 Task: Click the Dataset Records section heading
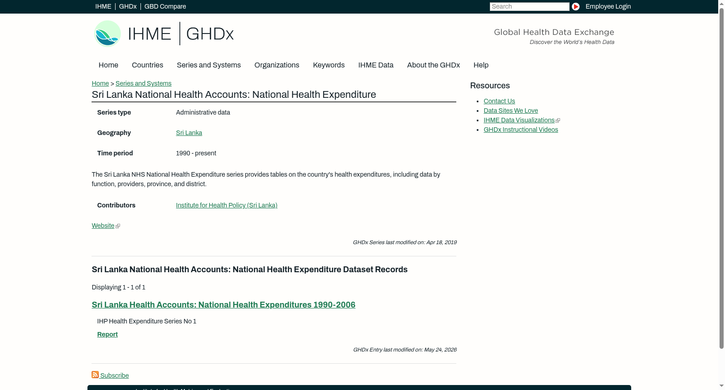249,270
